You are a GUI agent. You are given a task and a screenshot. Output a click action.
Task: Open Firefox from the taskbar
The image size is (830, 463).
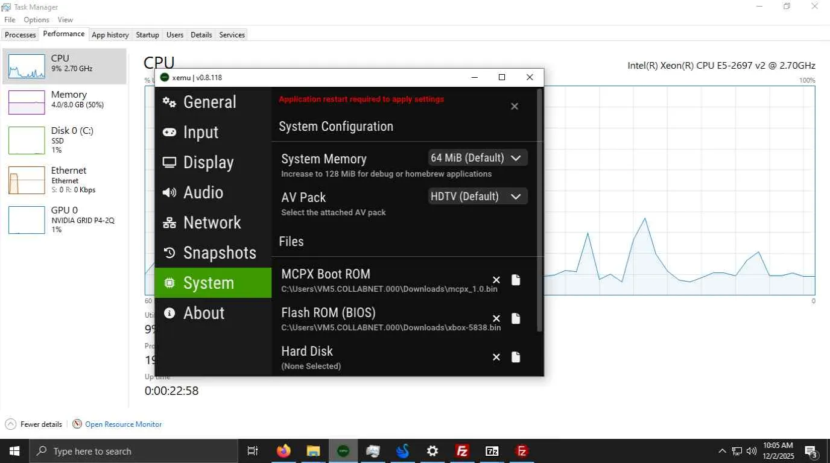284,451
